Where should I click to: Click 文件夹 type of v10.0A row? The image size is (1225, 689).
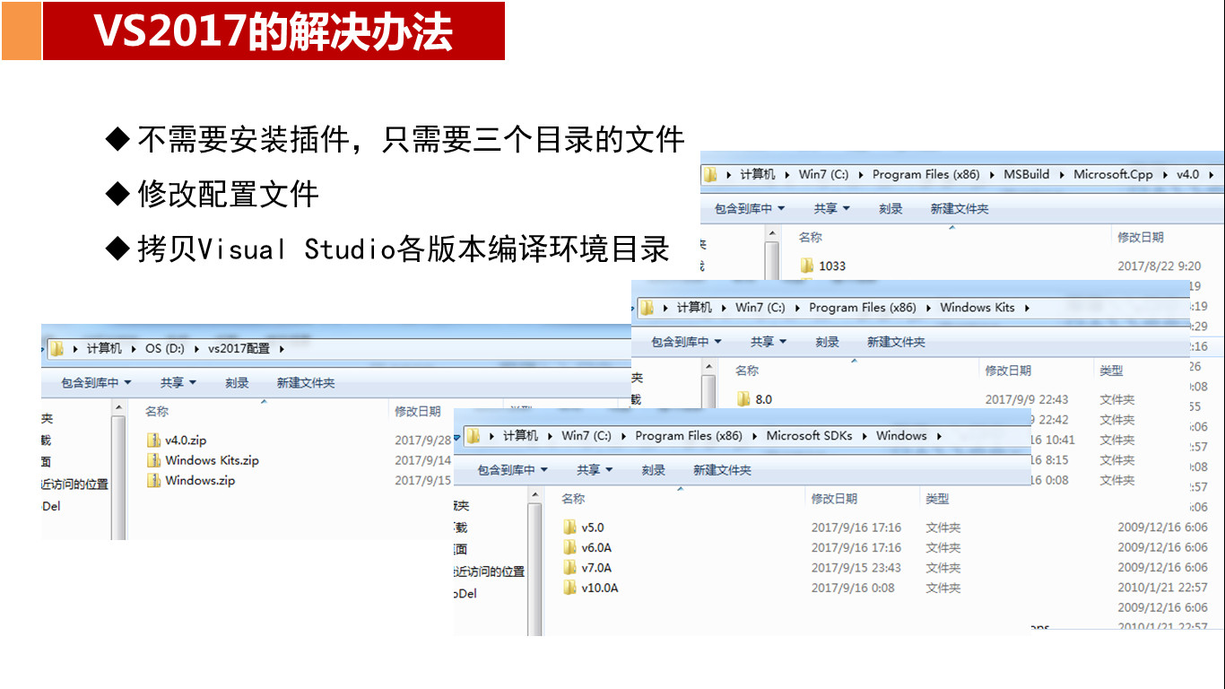click(943, 588)
